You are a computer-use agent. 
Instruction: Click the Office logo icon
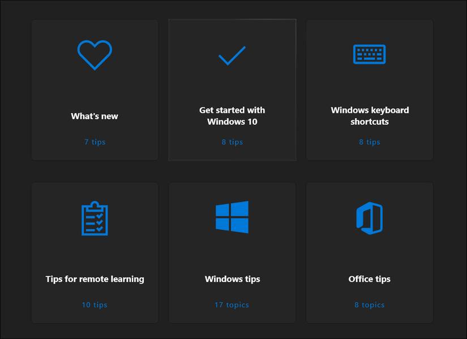(x=369, y=218)
